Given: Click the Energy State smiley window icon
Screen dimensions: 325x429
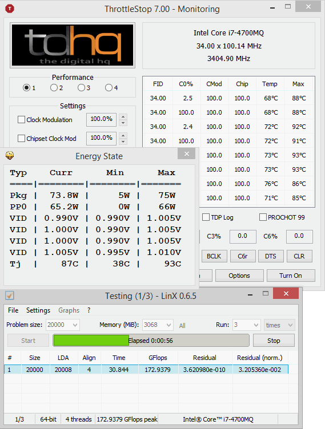Looking at the screenshot, I should click(x=10, y=155).
